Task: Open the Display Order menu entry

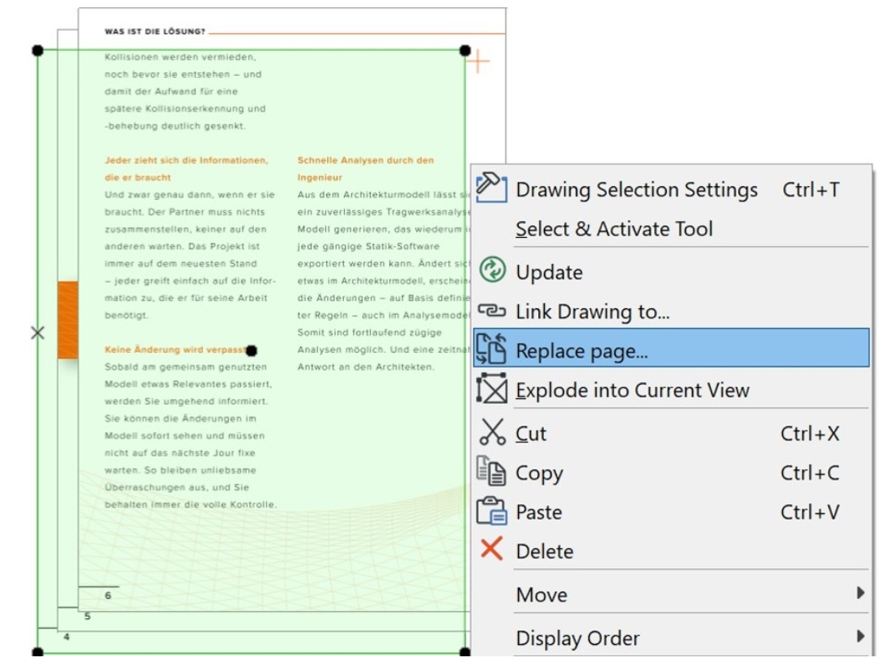Action: click(671, 638)
